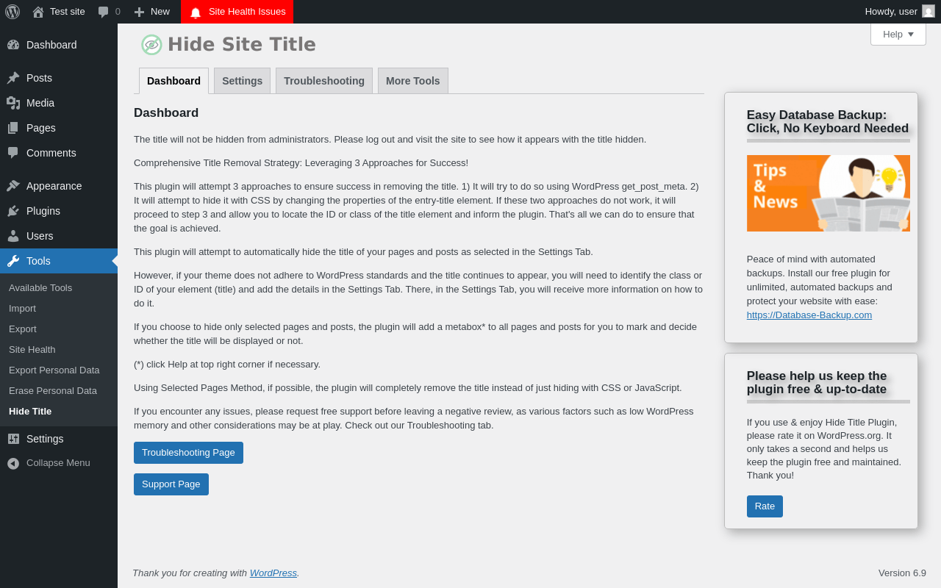
Task: Open Posts via the pin icon
Action: pyautogui.click(x=13, y=78)
